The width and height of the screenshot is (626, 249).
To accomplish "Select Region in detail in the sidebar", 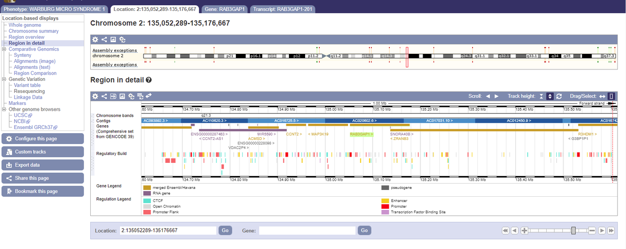I will tap(26, 43).
